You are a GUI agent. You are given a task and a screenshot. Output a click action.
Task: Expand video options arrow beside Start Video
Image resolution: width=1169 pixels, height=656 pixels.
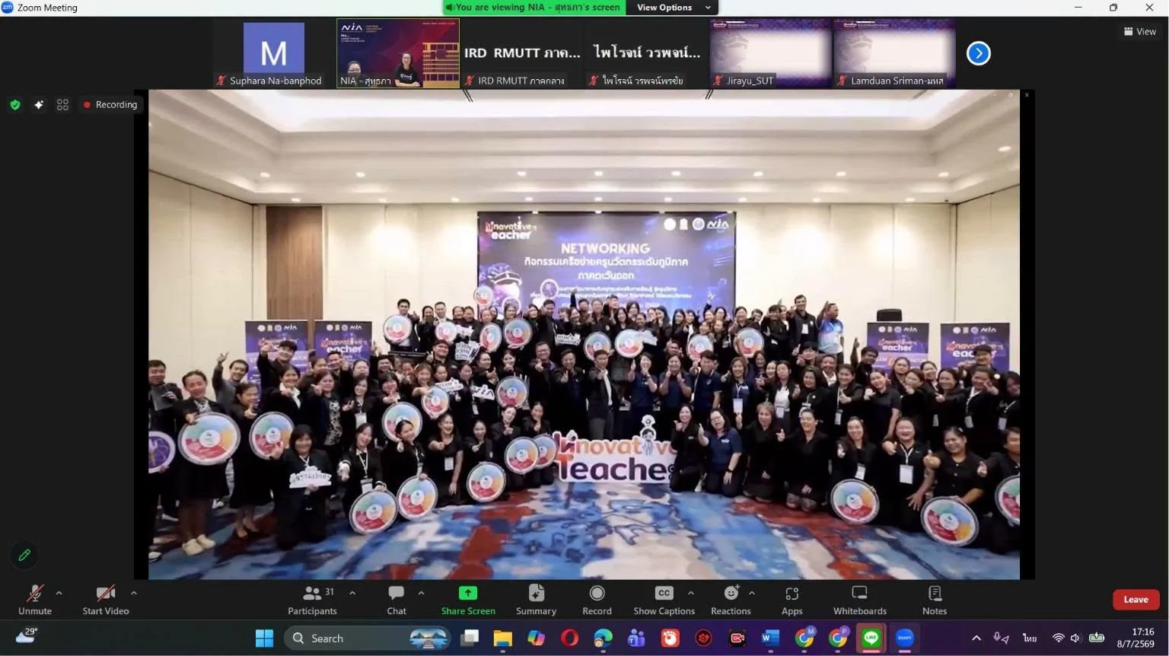[134, 593]
